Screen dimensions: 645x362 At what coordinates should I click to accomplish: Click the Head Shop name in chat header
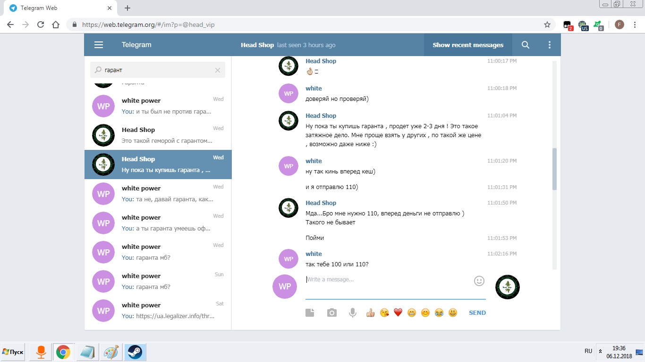(257, 45)
